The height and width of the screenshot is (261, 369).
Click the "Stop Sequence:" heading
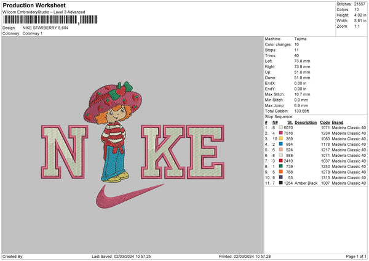pos(279,117)
